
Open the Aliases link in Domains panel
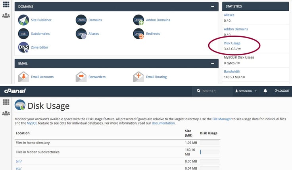pos(94,34)
